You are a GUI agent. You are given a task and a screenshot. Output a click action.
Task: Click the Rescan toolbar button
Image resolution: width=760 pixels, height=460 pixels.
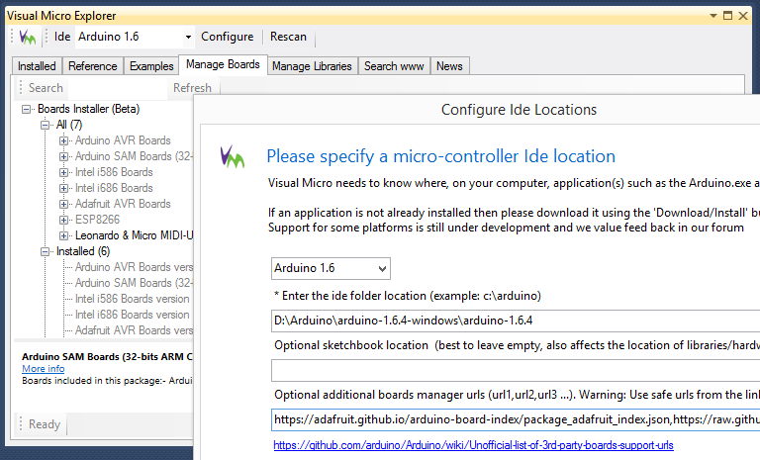pos(288,37)
